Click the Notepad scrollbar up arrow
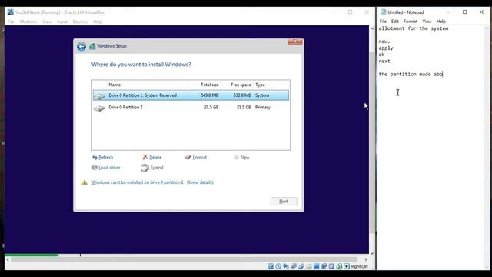The height and width of the screenshot is (277, 492). [x=487, y=28]
